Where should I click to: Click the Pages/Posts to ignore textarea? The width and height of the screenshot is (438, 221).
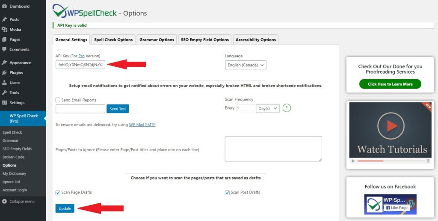coord(273,149)
